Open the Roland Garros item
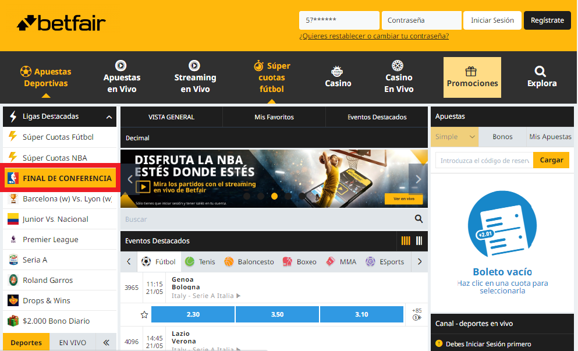The image size is (578, 351). 60,280
